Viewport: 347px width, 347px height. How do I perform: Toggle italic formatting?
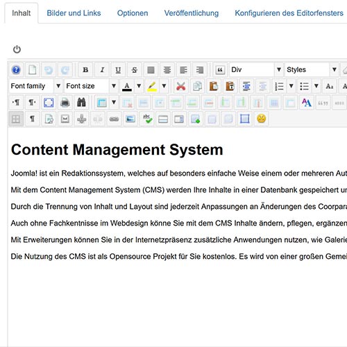pos(102,69)
